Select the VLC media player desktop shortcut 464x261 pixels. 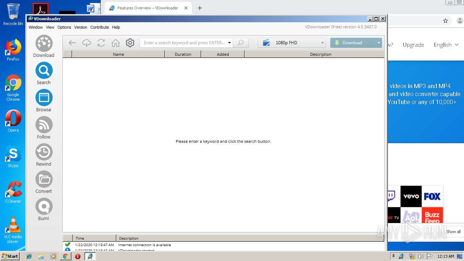(x=13, y=230)
